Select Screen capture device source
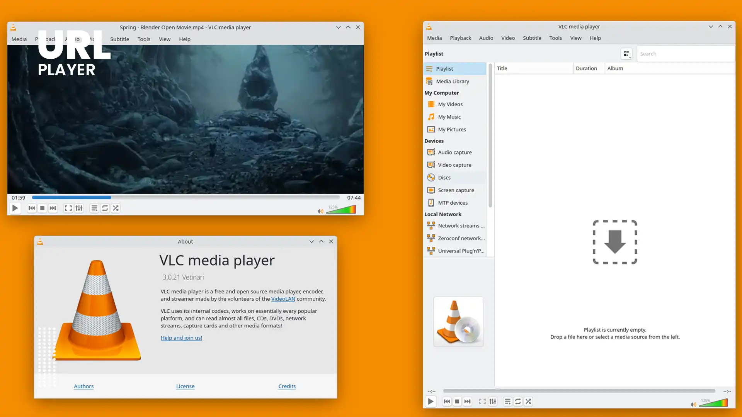Viewport: 742px width, 417px height. click(x=456, y=190)
